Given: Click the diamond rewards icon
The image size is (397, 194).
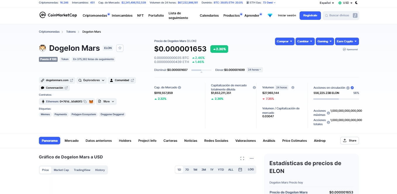Looking at the screenshot, I should (270, 15).
